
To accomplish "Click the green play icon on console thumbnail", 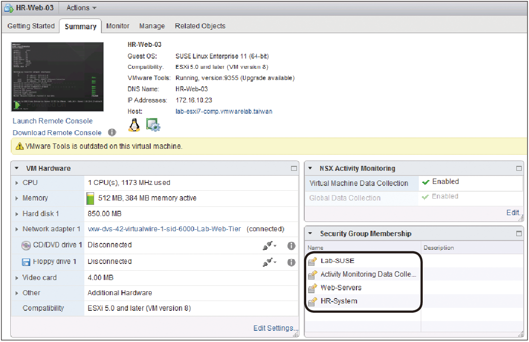I will pos(17,105).
